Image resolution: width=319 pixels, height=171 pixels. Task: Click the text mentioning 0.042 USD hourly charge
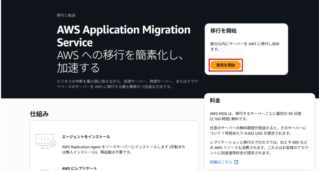[x=258, y=131]
